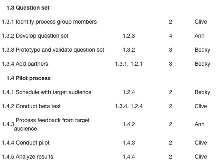
Task: Click owner Clive on Analyze results row
Action: pyautogui.click(x=201, y=157)
